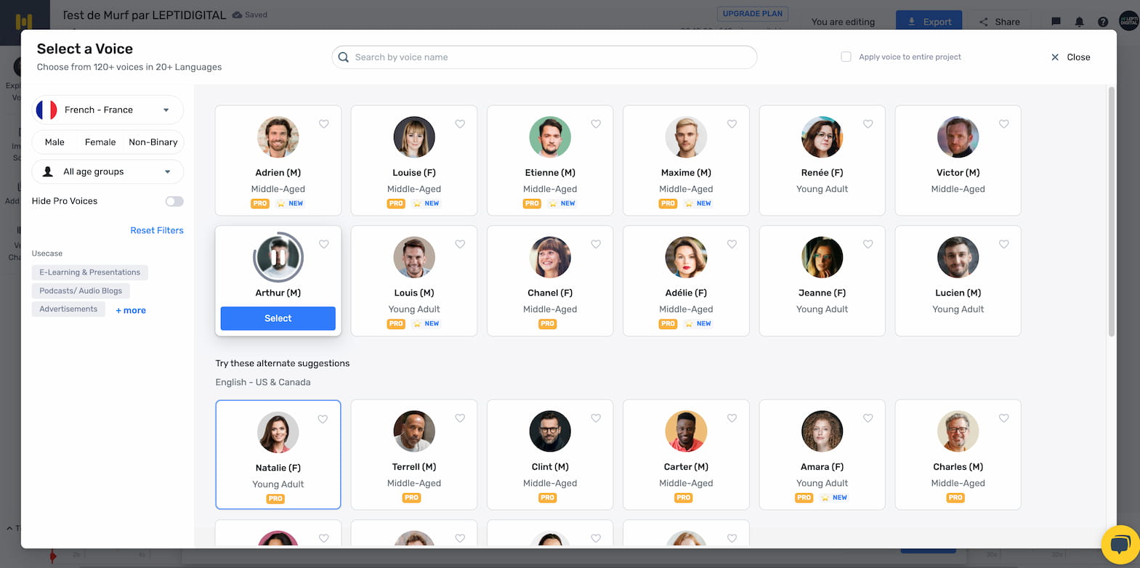This screenshot has width=1140, height=568.
Task: Pause the Arthur voice preview
Action: click(x=278, y=257)
